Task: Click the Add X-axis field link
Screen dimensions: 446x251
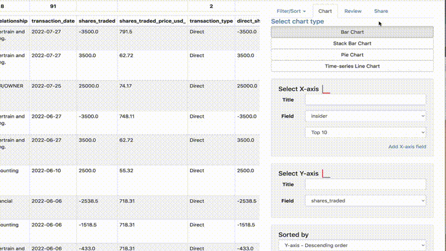Action: point(407,147)
